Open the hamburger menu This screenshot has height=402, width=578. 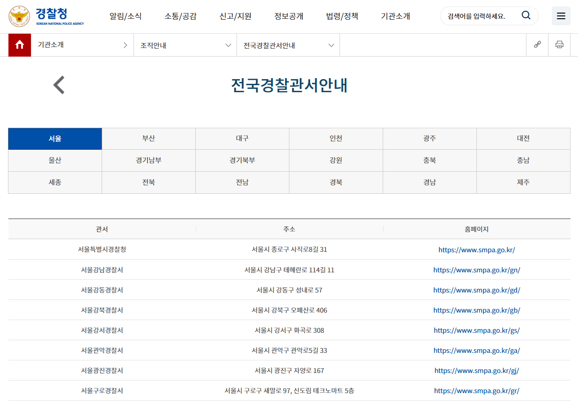point(561,15)
